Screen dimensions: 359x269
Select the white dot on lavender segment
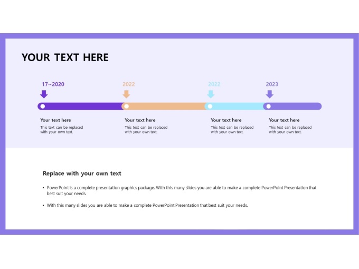269,106
